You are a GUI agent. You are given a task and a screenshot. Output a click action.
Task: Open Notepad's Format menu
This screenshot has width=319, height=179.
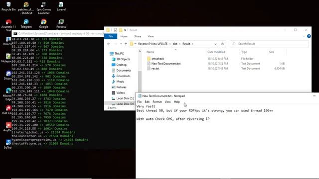click(157, 101)
